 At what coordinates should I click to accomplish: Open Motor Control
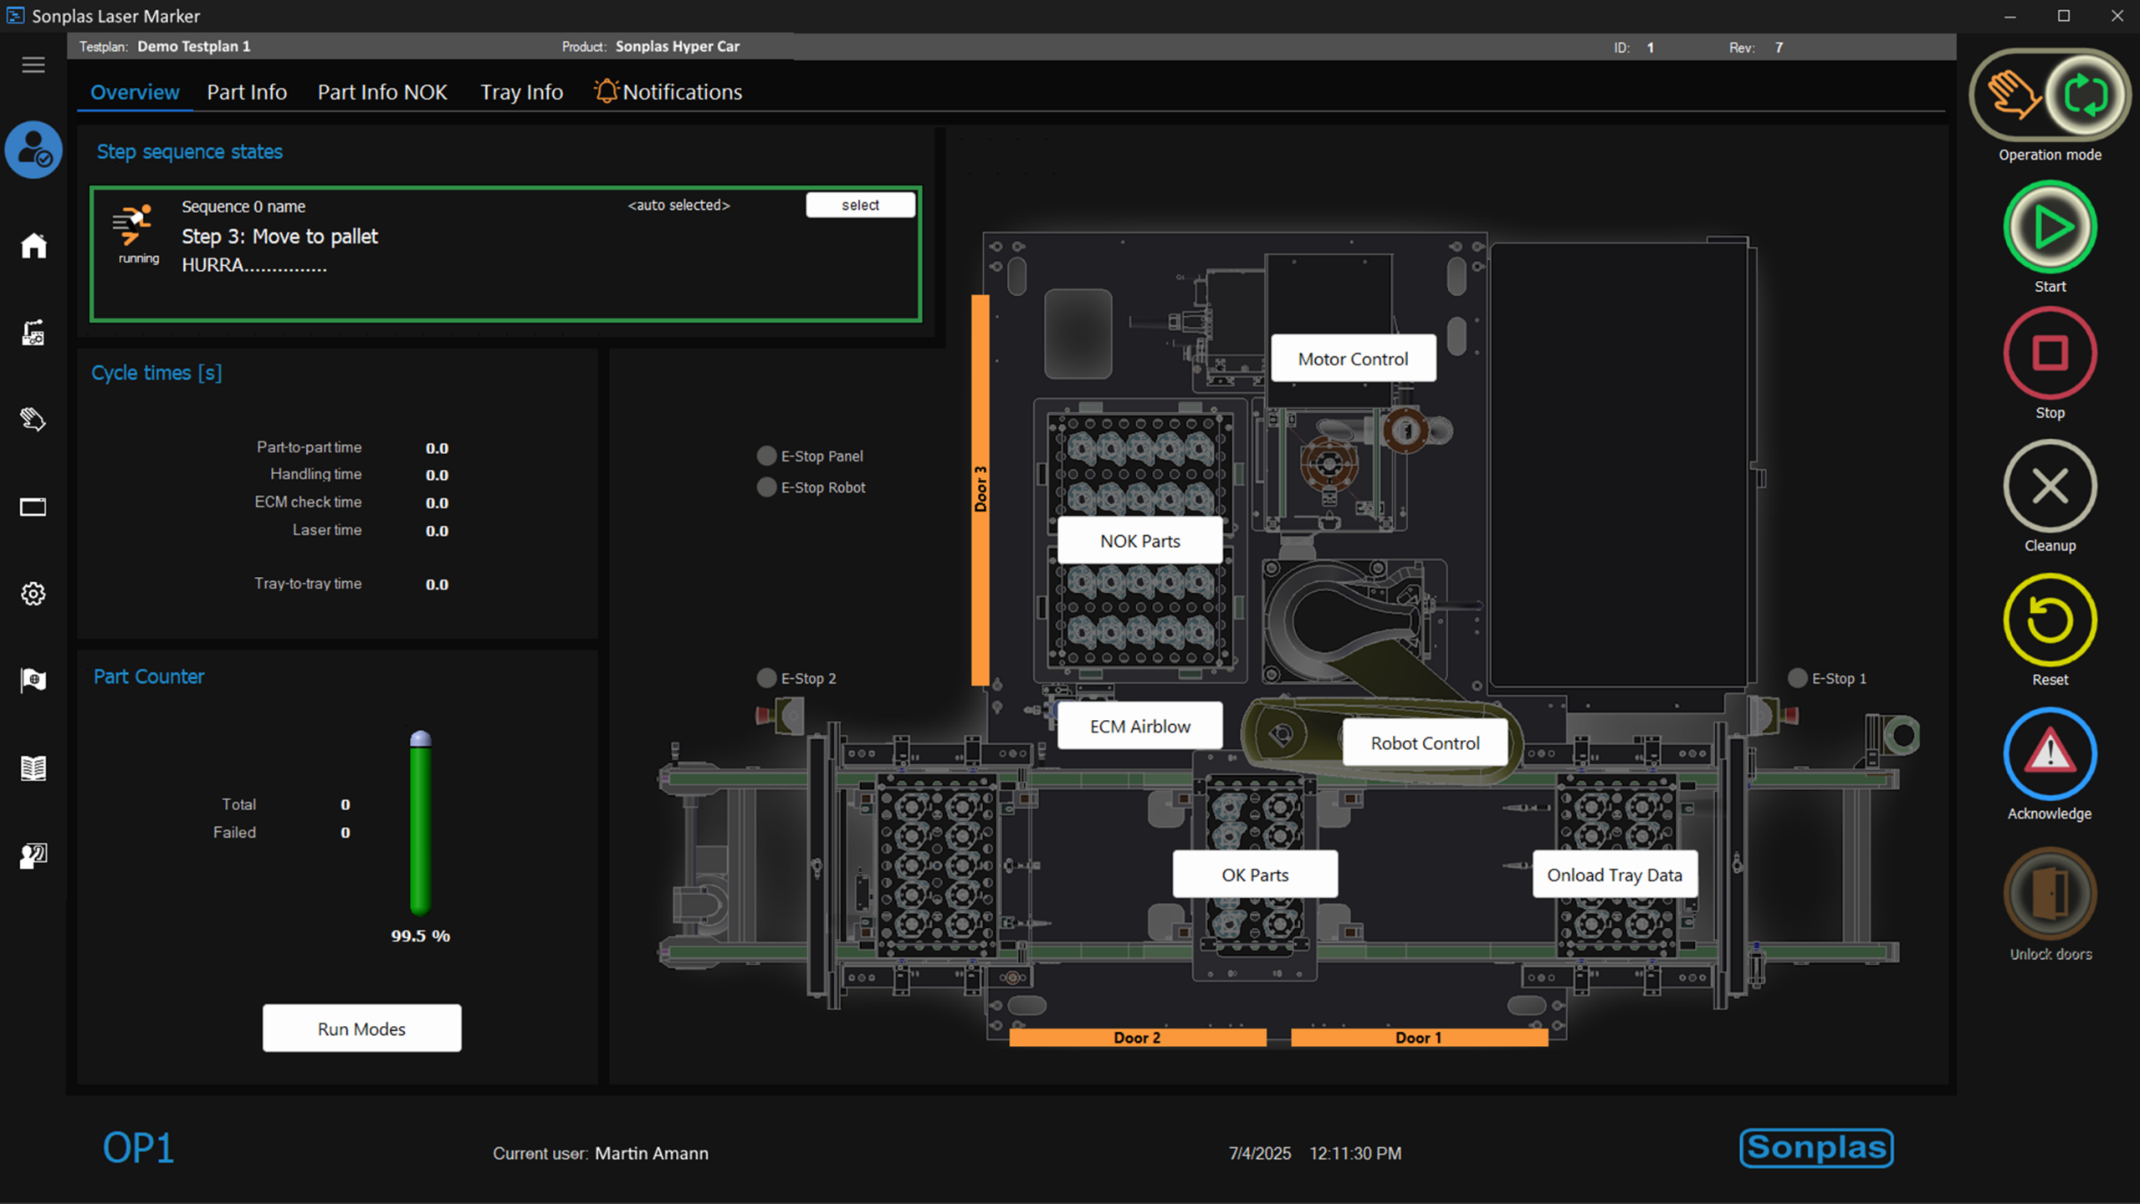point(1353,359)
